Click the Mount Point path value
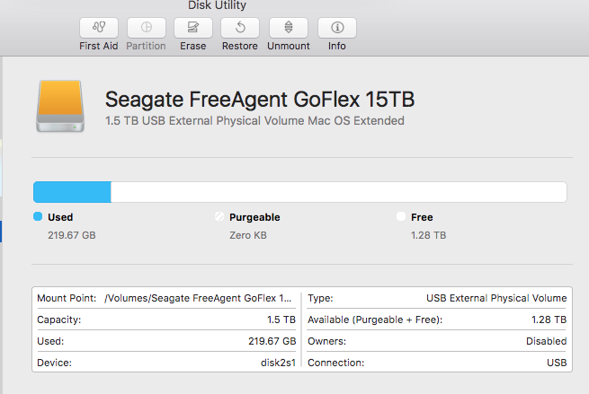589x394 pixels. click(198, 298)
